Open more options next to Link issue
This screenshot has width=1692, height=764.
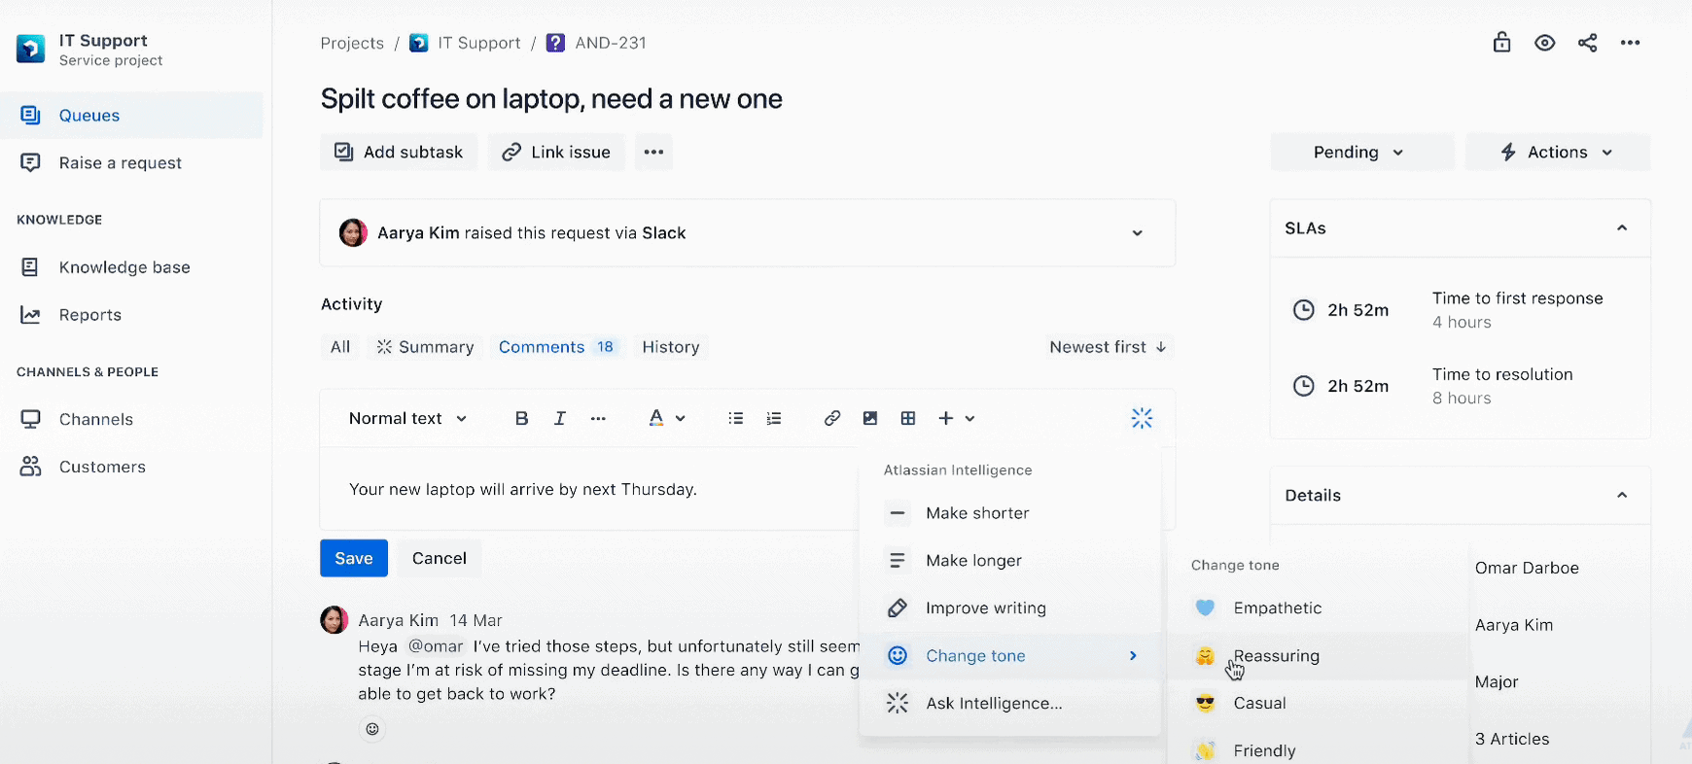point(653,152)
